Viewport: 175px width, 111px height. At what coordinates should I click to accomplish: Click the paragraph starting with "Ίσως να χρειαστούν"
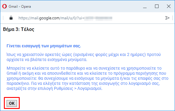(84, 57)
